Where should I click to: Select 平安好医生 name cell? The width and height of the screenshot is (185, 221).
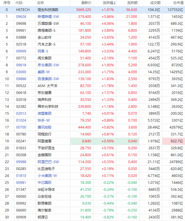(46, 148)
